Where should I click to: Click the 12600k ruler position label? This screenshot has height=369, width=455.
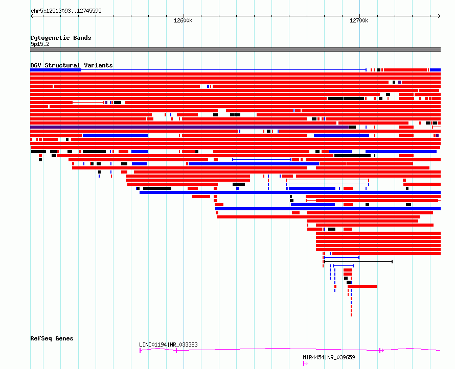point(183,20)
